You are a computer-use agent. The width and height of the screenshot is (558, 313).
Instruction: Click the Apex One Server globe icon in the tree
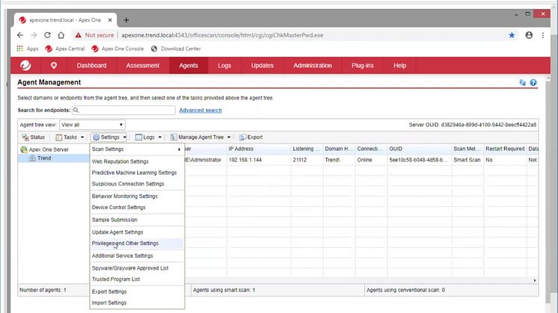point(24,149)
